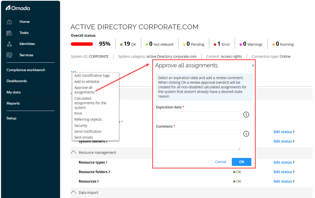Click info icon next to Comment field

coord(246,134)
